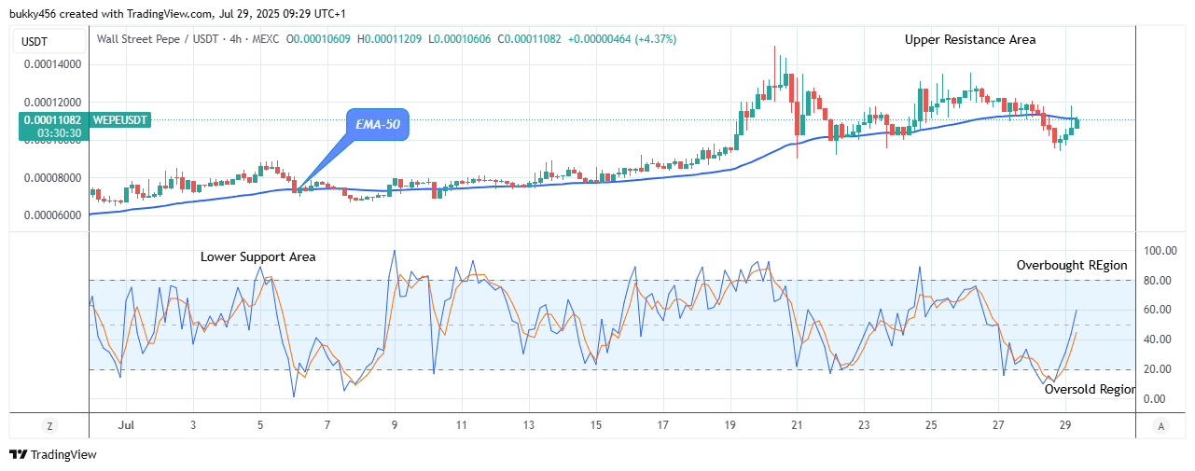Click the 100.00 oscillator scale label
This screenshot has height=471, width=1195.
coord(1161,251)
